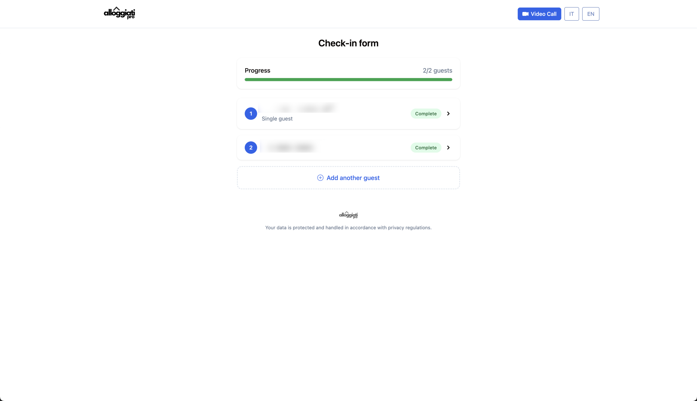Switch language to Italian (IT)

click(571, 14)
